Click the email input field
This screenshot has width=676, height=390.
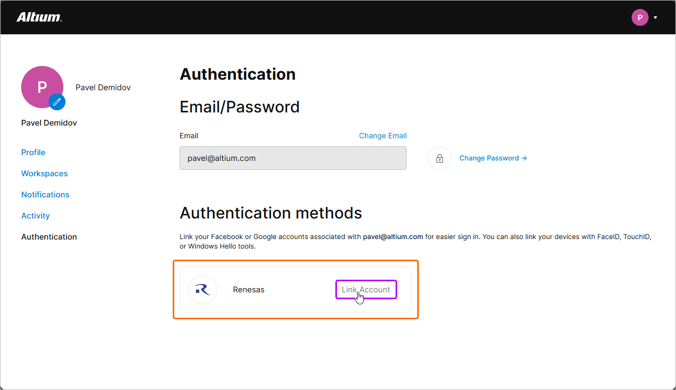[293, 158]
